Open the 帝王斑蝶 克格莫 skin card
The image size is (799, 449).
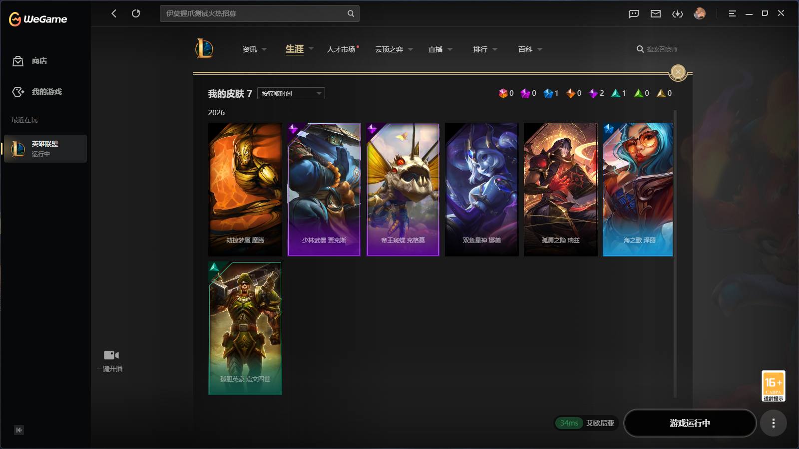pyautogui.click(x=403, y=190)
